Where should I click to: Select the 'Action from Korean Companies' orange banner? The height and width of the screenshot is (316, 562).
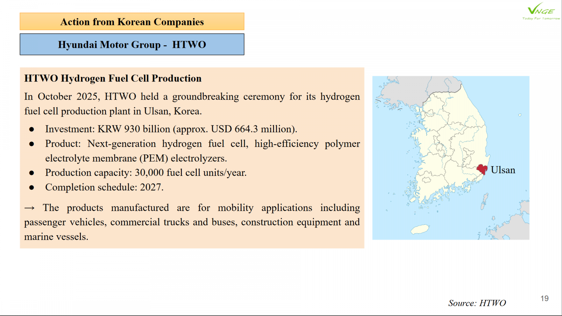132,22
